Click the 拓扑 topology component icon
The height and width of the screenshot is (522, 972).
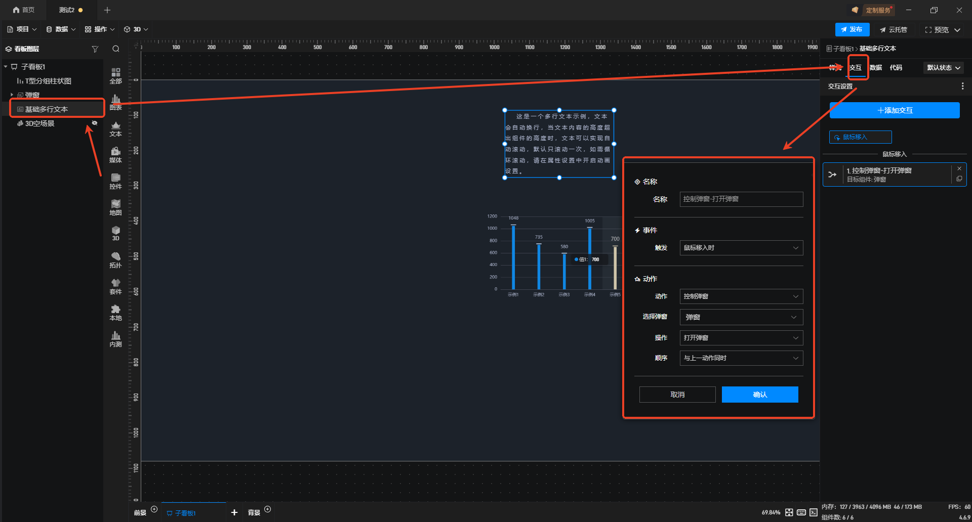pos(115,260)
